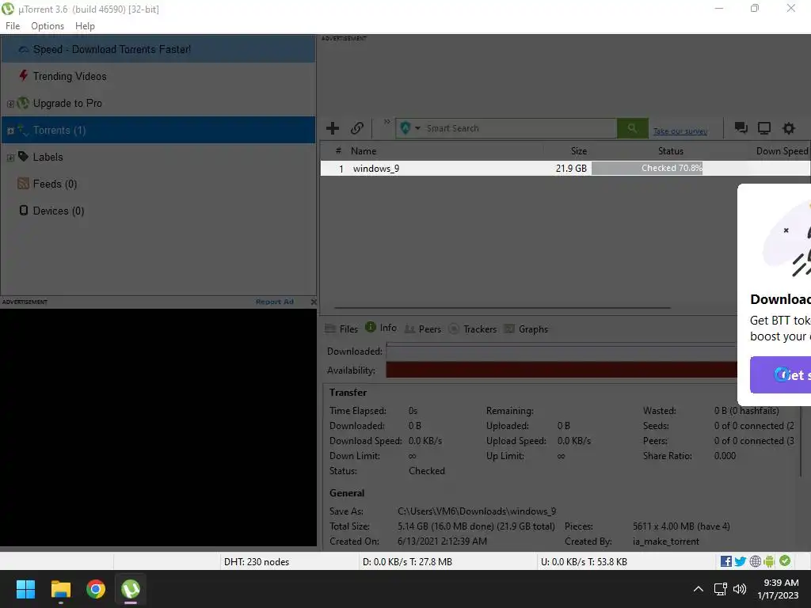The image size is (811, 608).
Task: Open the Help menu
Action: pos(85,26)
